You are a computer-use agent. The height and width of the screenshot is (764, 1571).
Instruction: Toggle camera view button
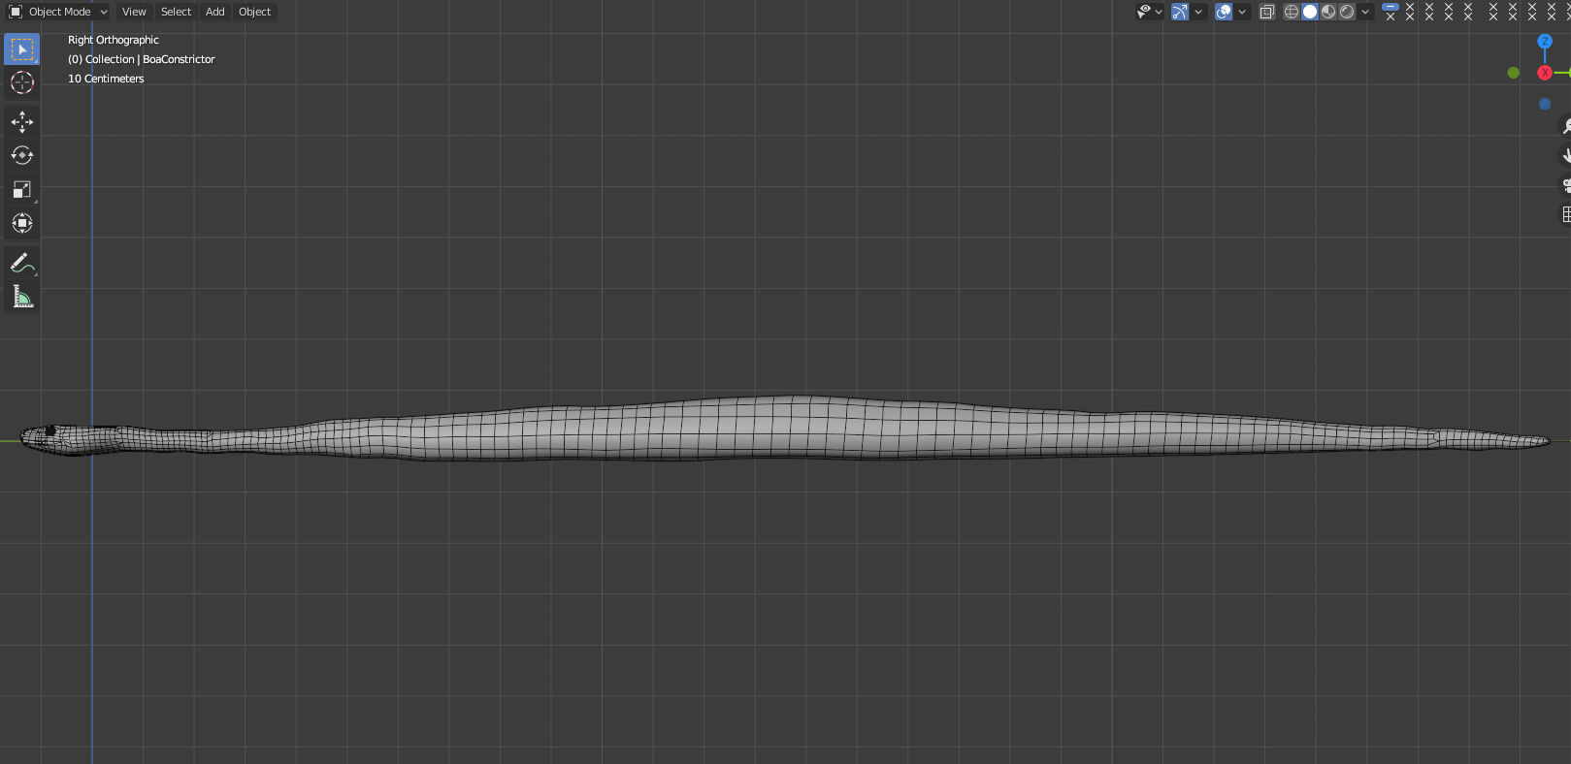pyautogui.click(x=1565, y=185)
